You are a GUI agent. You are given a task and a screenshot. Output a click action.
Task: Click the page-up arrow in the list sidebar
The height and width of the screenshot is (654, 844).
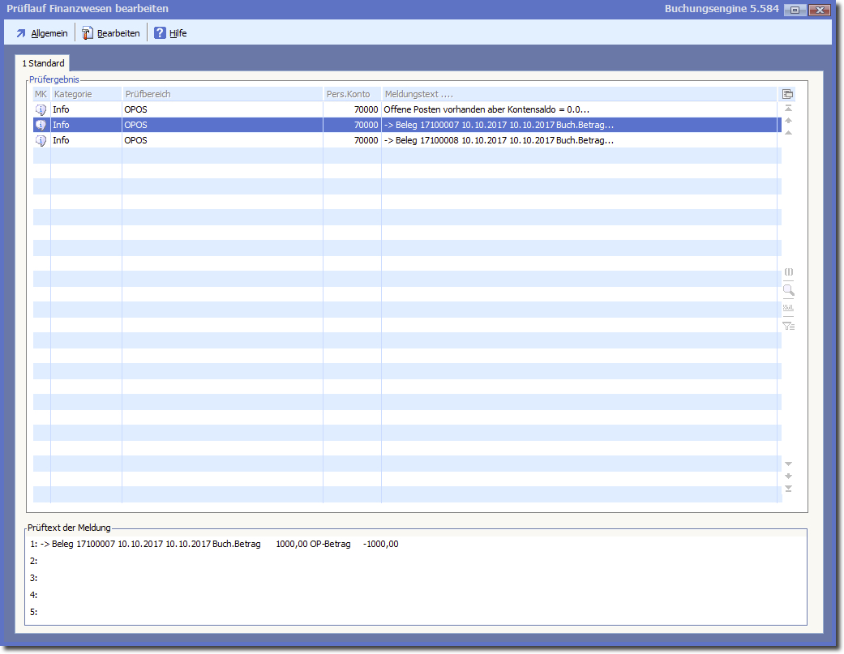788,120
